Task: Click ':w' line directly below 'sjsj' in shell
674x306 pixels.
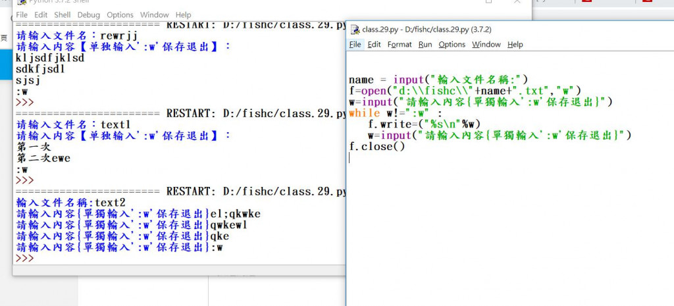Action: (x=22, y=91)
